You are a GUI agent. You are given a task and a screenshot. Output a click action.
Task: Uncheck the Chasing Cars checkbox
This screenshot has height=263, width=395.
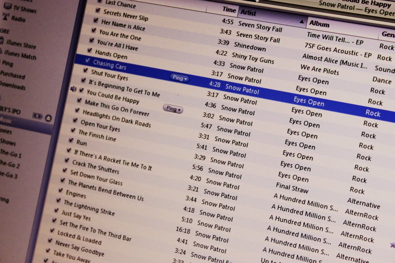87,61
